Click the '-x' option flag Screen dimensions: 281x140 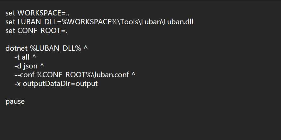point(18,84)
